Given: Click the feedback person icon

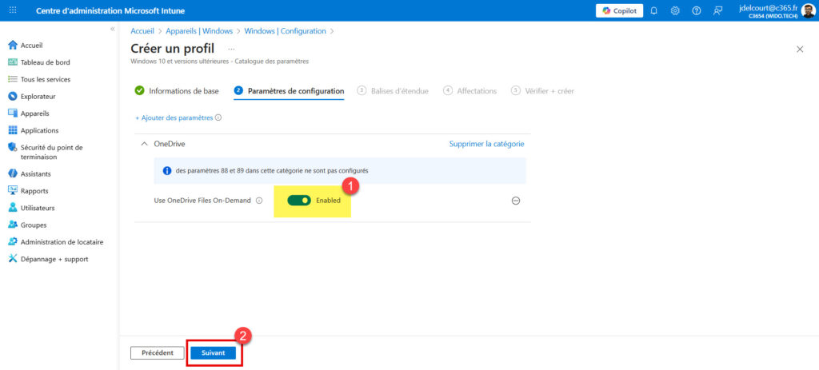Looking at the screenshot, I should [717, 10].
